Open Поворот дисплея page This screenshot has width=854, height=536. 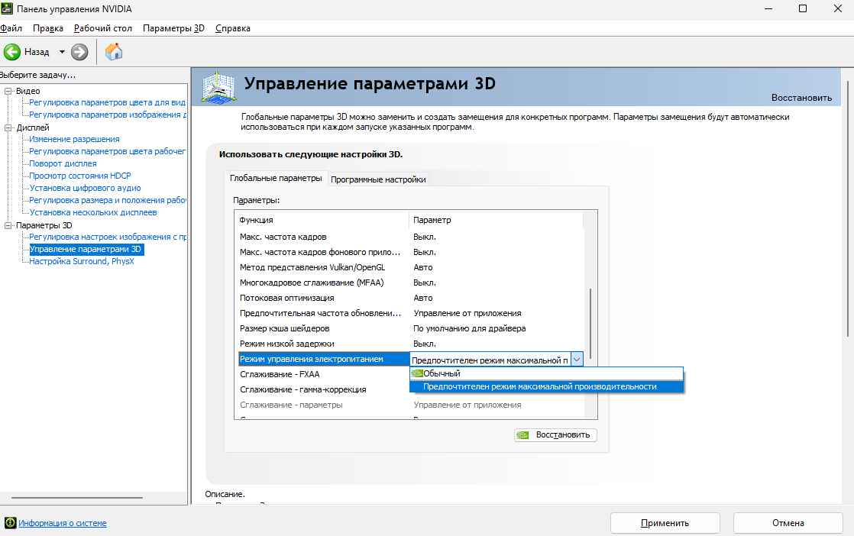tap(63, 163)
